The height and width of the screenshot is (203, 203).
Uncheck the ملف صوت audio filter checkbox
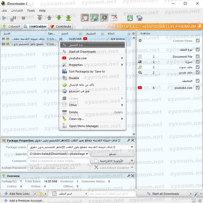[x=198, y=67]
